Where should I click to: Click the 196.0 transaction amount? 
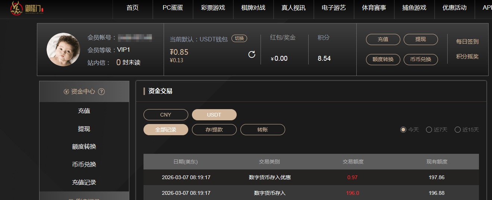click(x=353, y=193)
